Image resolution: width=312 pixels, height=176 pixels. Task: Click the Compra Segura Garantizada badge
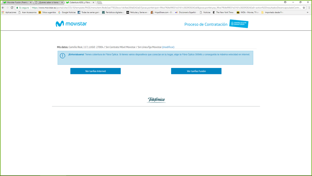point(239,24)
